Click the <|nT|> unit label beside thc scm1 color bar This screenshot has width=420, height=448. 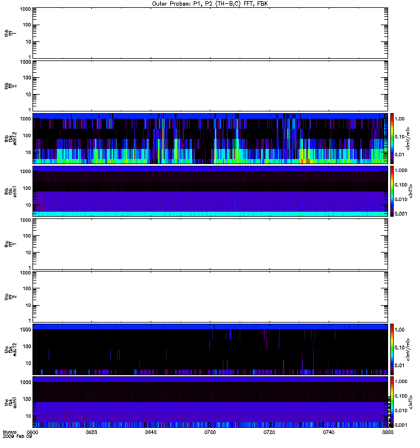click(411, 402)
